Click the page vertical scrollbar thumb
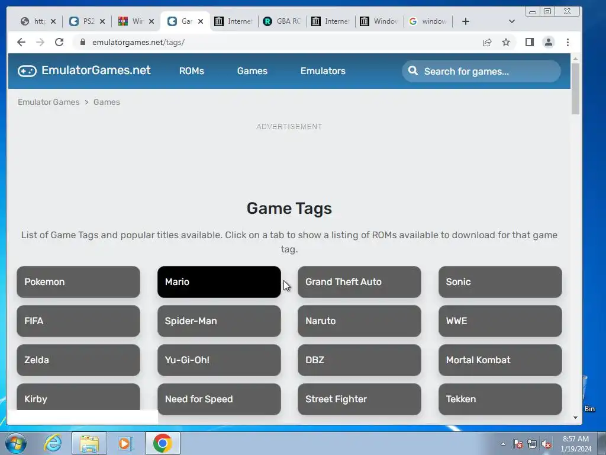This screenshot has height=455, width=606. [x=575, y=89]
